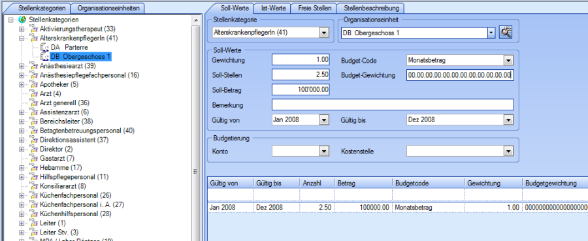Collapse the AlterskrankenpflegerIn (41) node

point(22,39)
